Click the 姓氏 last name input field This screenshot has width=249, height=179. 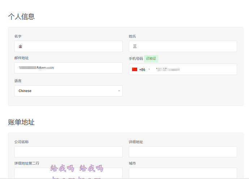click(183, 46)
